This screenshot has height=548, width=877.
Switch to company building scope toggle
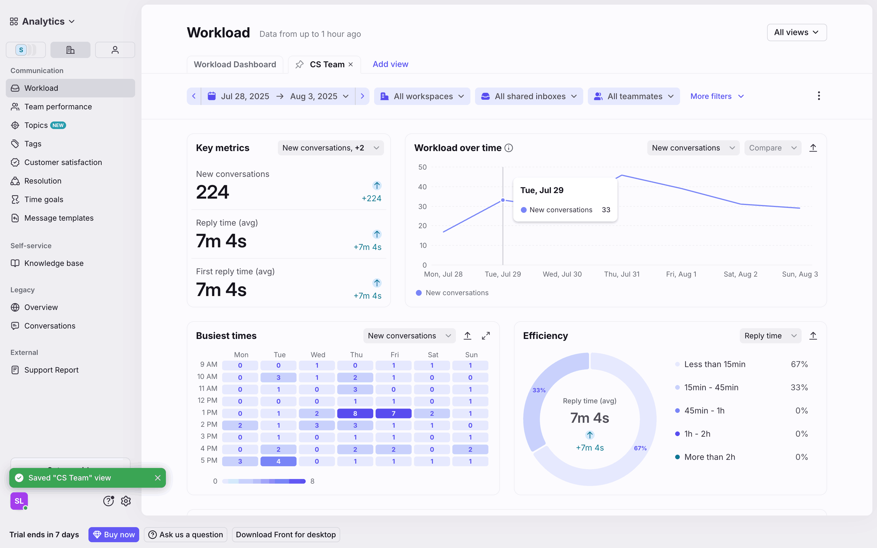[x=70, y=50]
